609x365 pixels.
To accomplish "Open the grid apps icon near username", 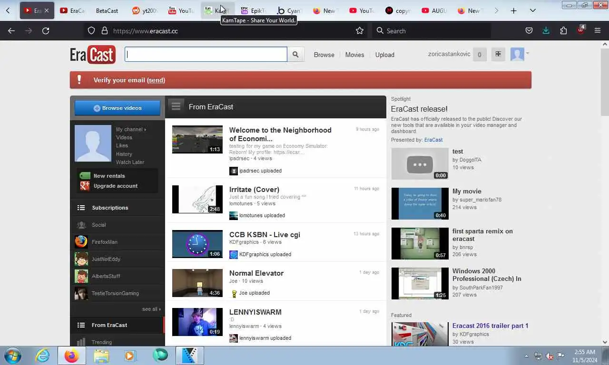I will pyautogui.click(x=498, y=54).
